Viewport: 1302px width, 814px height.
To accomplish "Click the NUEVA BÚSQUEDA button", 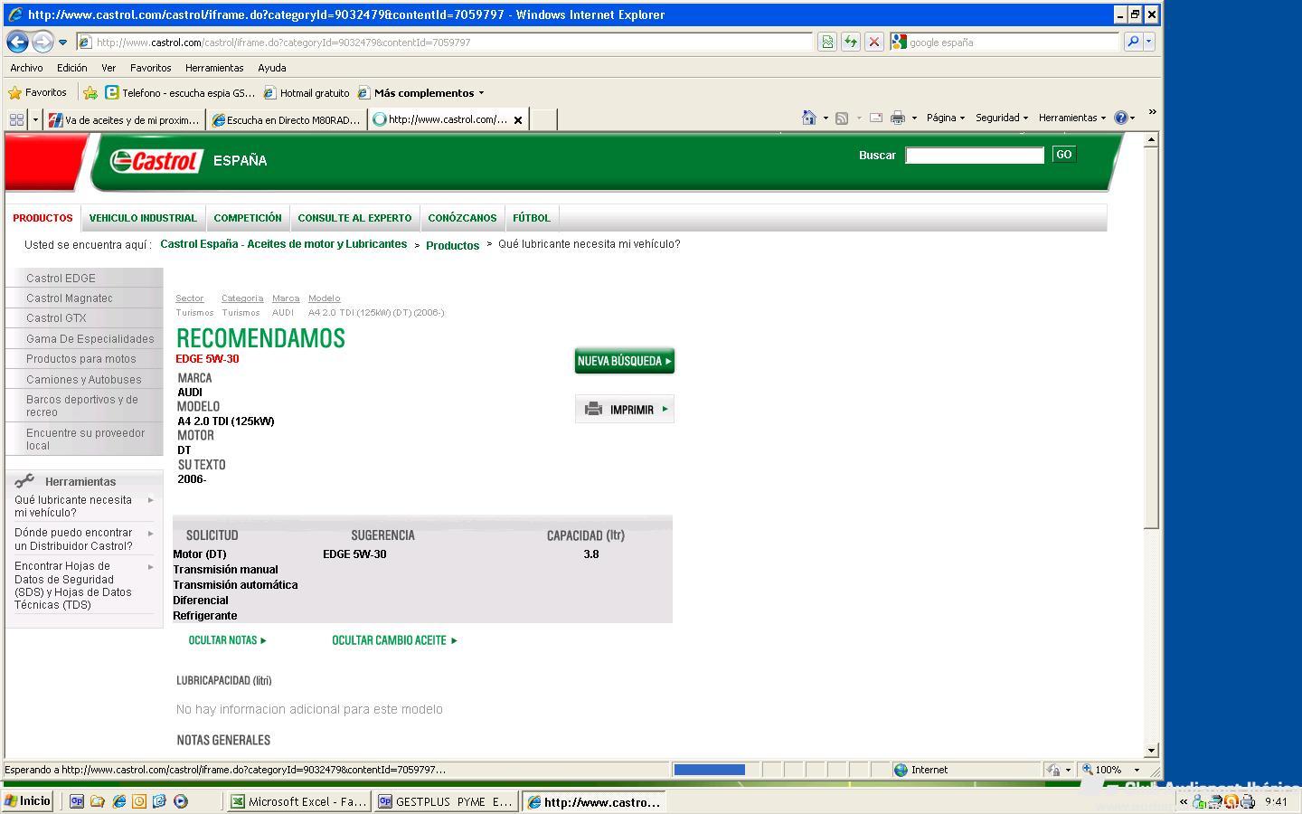I will point(625,361).
